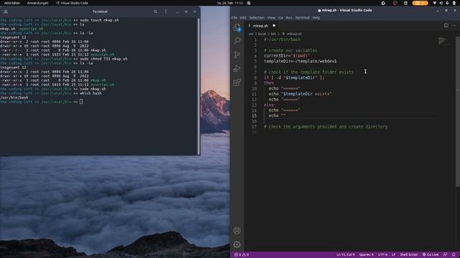Viewport: 460px width, 258px height.
Task: Click the 'else' keyword on line 13
Action: point(269,105)
